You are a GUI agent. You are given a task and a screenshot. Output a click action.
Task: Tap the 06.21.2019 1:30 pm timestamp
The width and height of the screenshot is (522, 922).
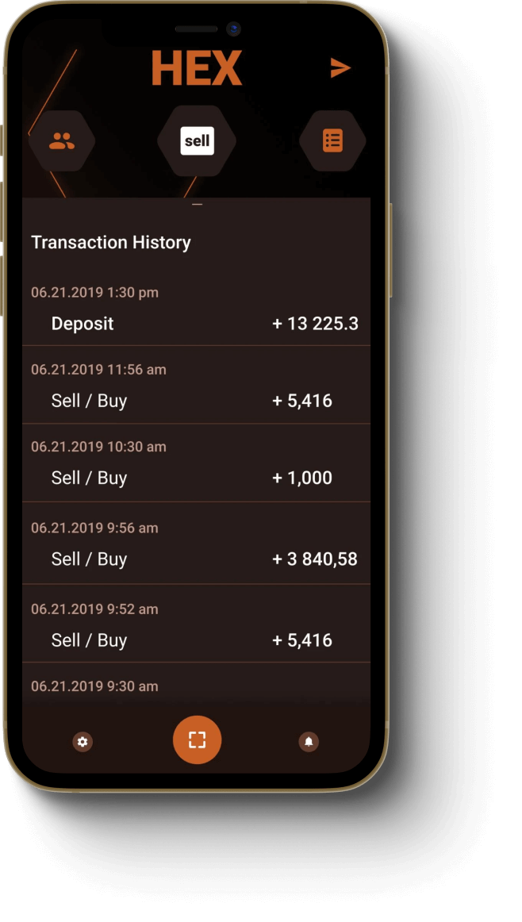pos(94,292)
